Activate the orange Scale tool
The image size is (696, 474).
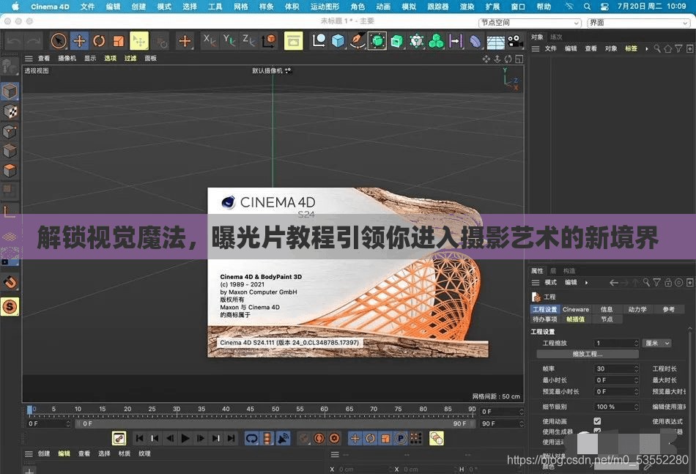118,41
